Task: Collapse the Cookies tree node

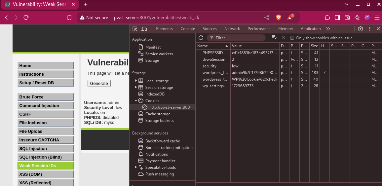Action: click(x=136, y=101)
